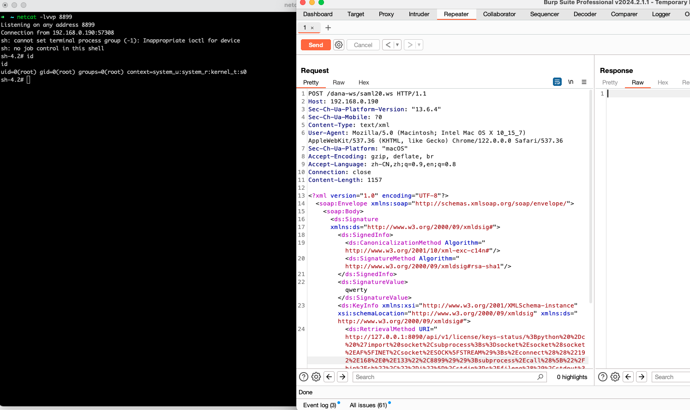Switch to Dashboard tab
Image resolution: width=690 pixels, height=410 pixels.
(x=318, y=14)
